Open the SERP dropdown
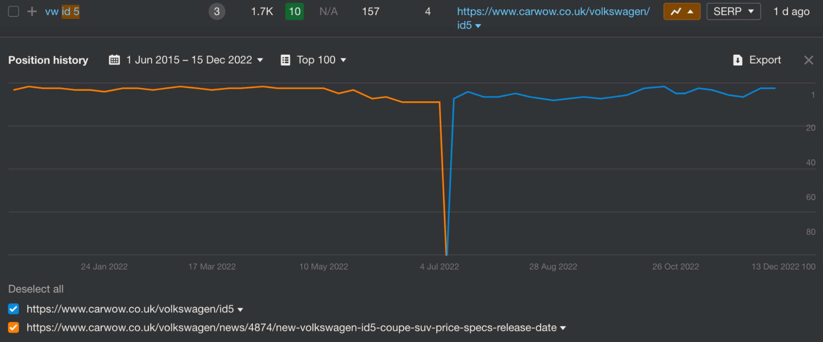The width and height of the screenshot is (823, 342). pyautogui.click(x=733, y=12)
